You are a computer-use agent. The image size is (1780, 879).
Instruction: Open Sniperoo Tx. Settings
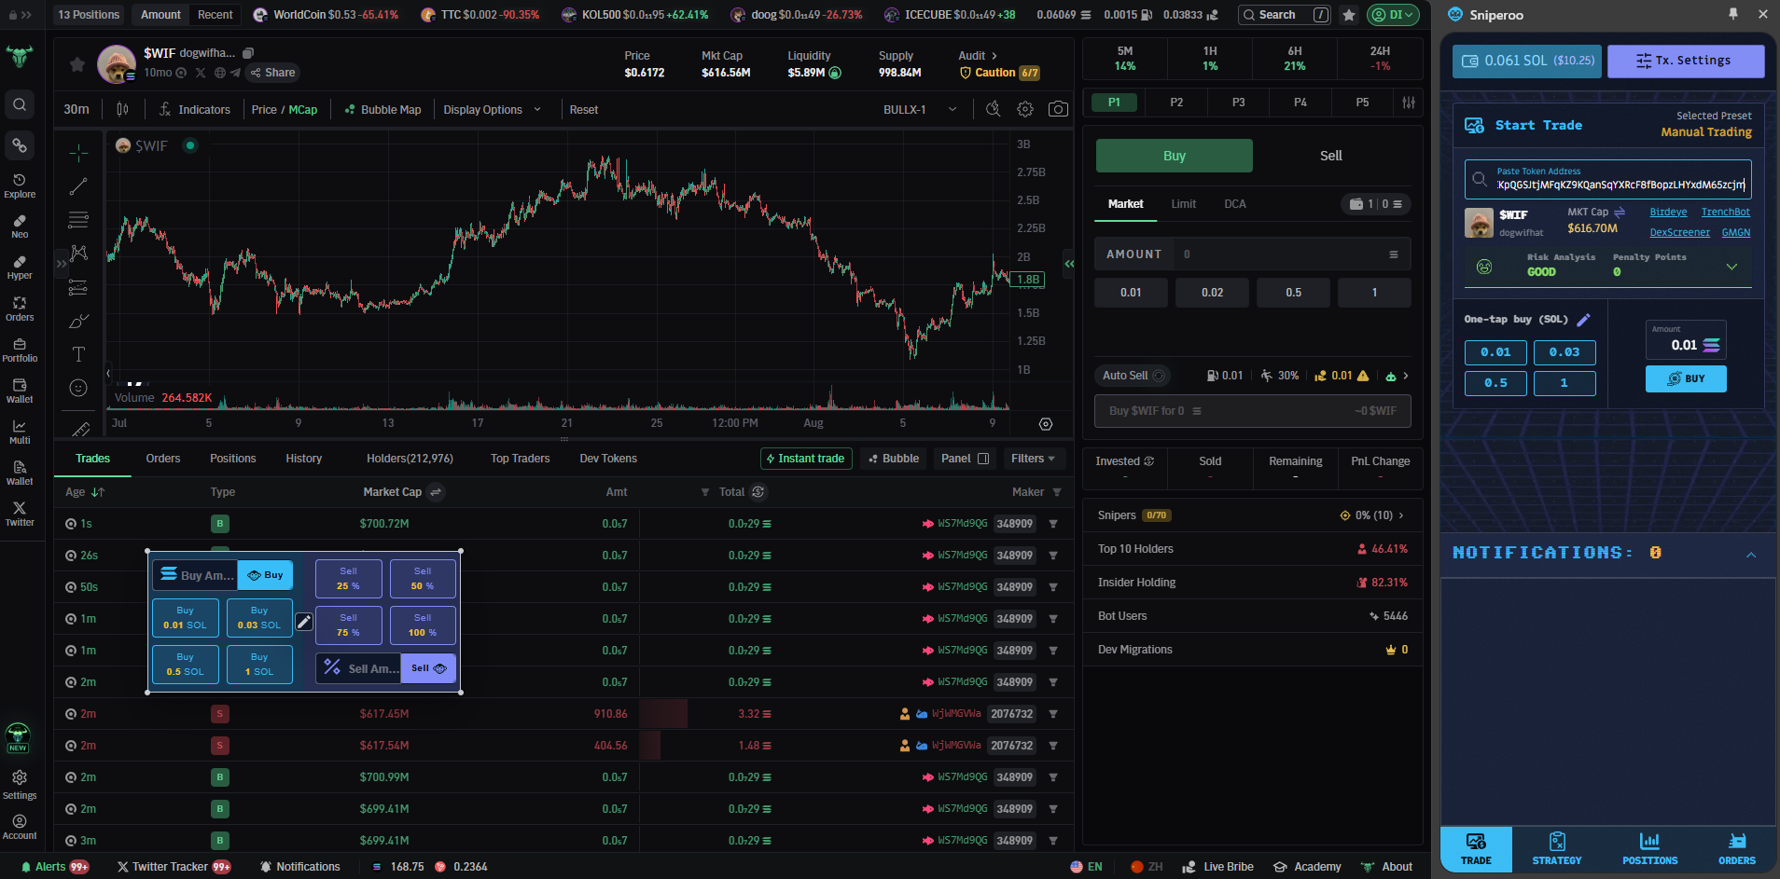(1686, 61)
